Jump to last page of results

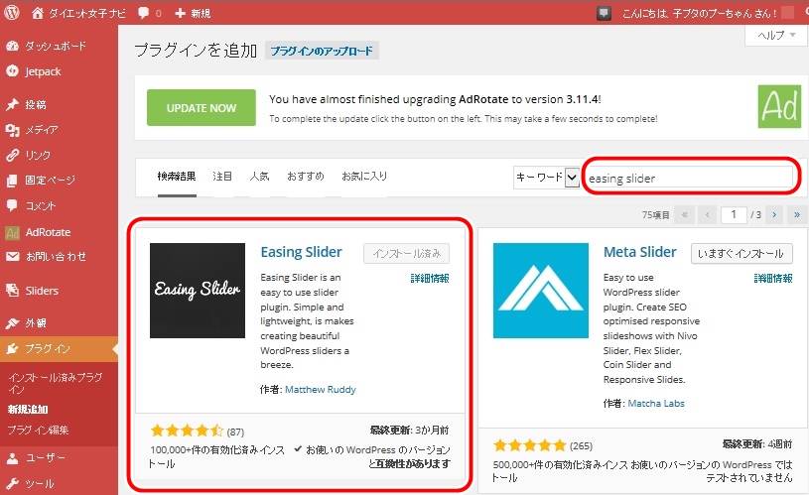point(797,214)
